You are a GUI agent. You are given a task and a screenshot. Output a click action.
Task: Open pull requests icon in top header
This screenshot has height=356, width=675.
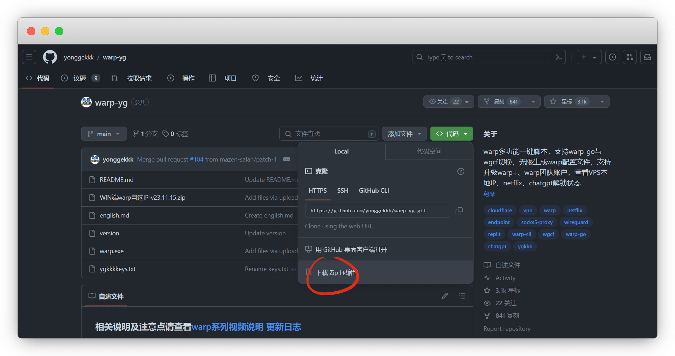click(630, 57)
